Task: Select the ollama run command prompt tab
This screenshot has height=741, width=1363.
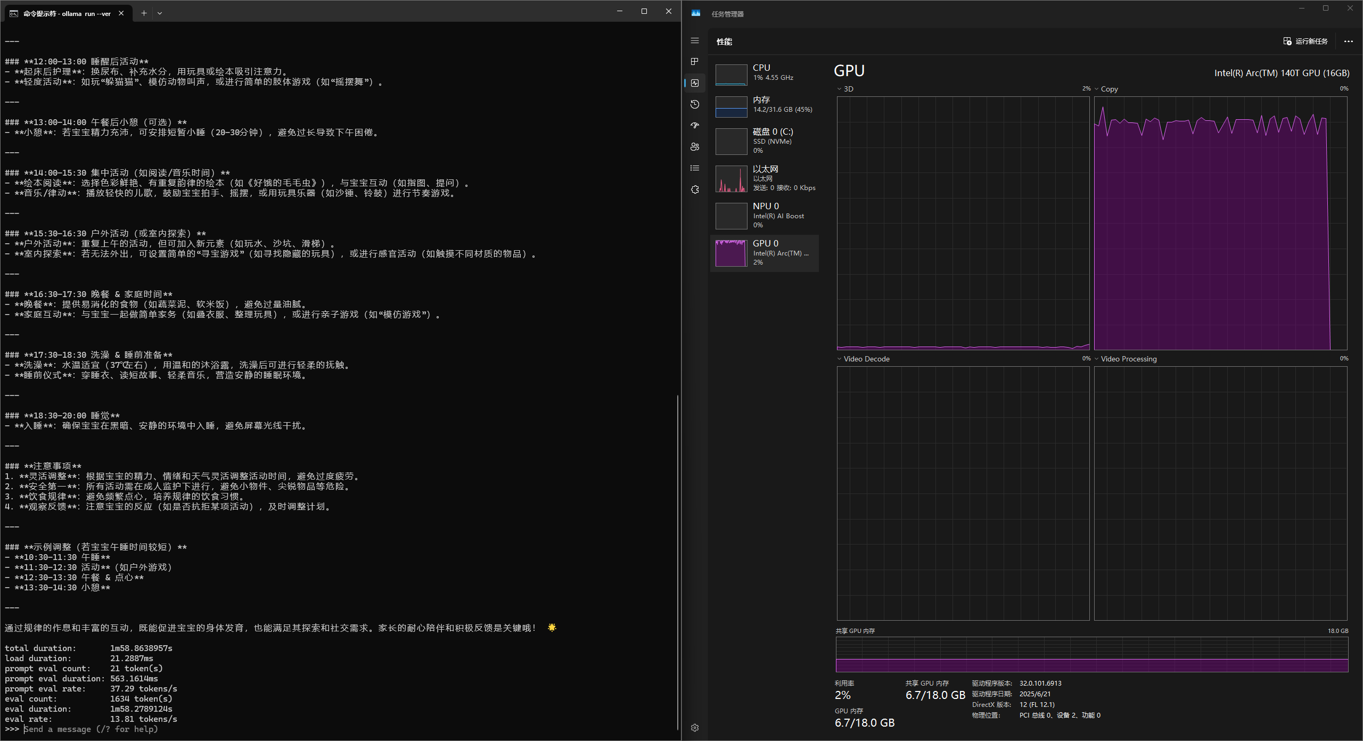Action: [x=67, y=13]
